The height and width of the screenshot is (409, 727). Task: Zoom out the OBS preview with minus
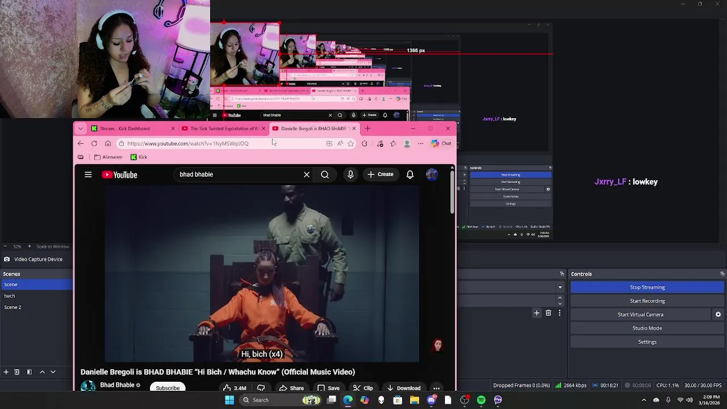coord(5,247)
